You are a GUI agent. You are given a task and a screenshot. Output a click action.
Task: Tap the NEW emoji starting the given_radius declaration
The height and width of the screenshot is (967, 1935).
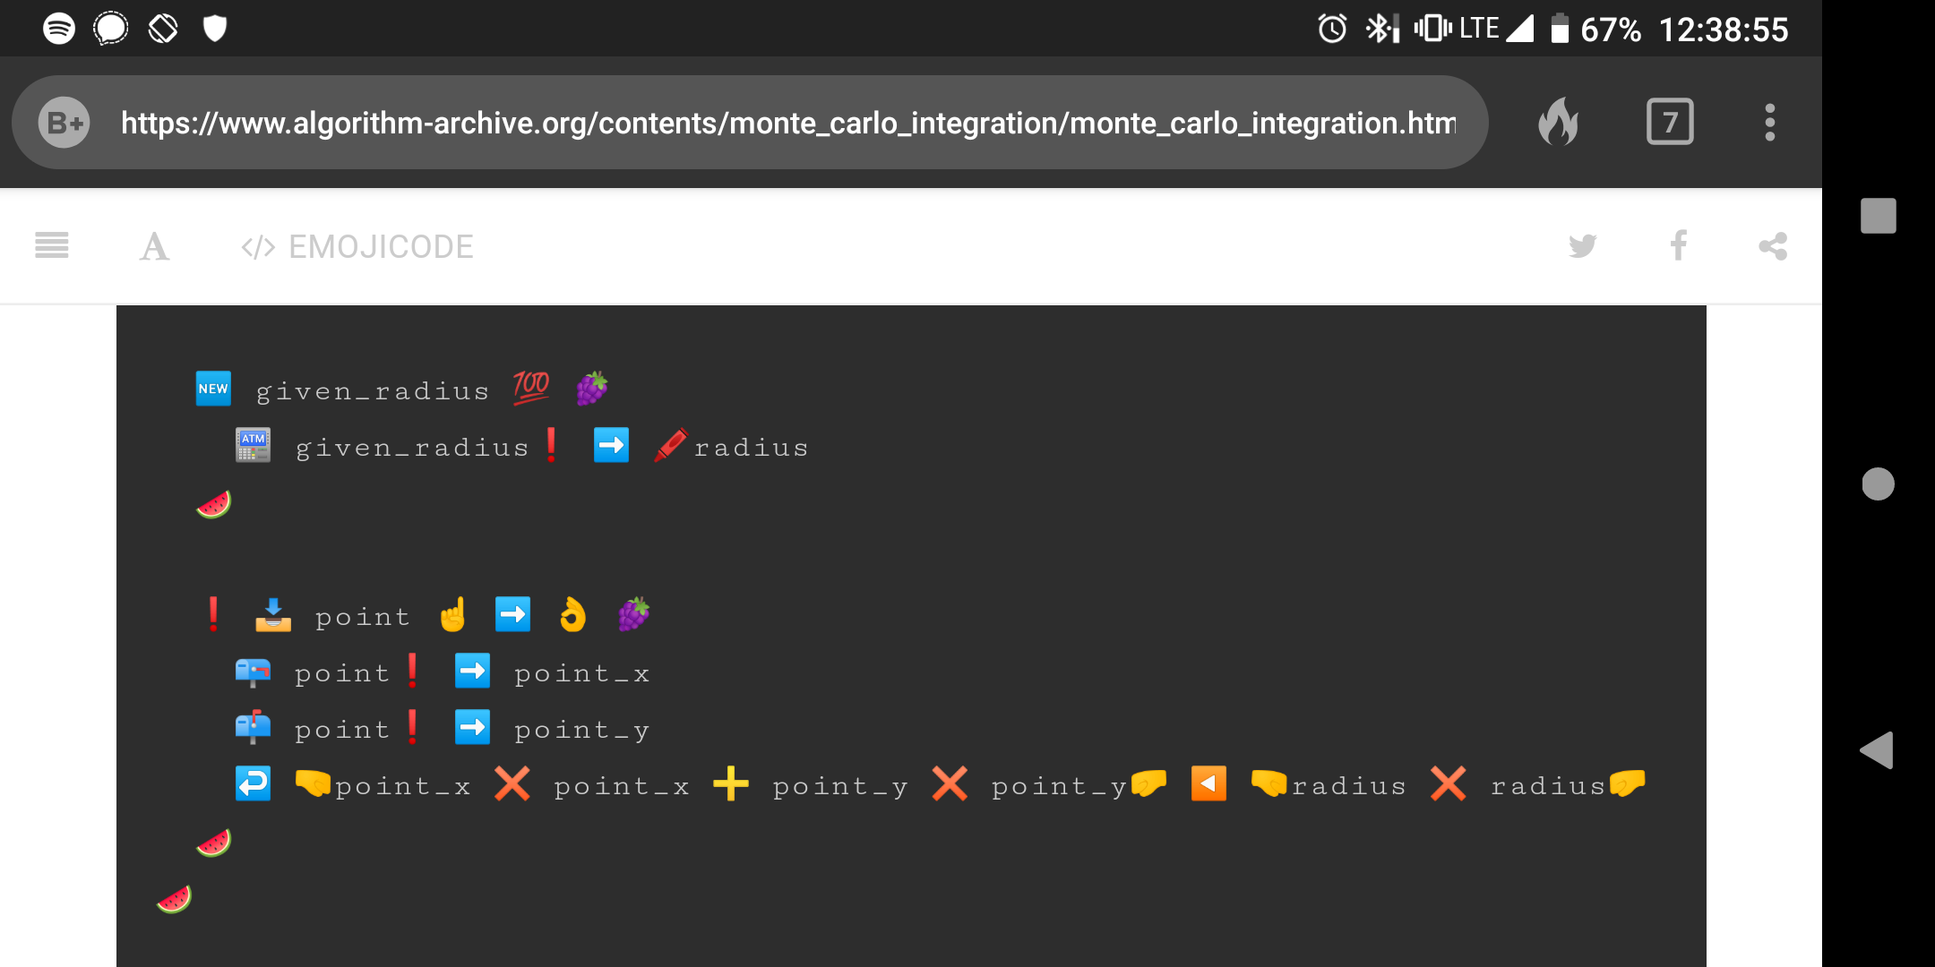pos(213,388)
